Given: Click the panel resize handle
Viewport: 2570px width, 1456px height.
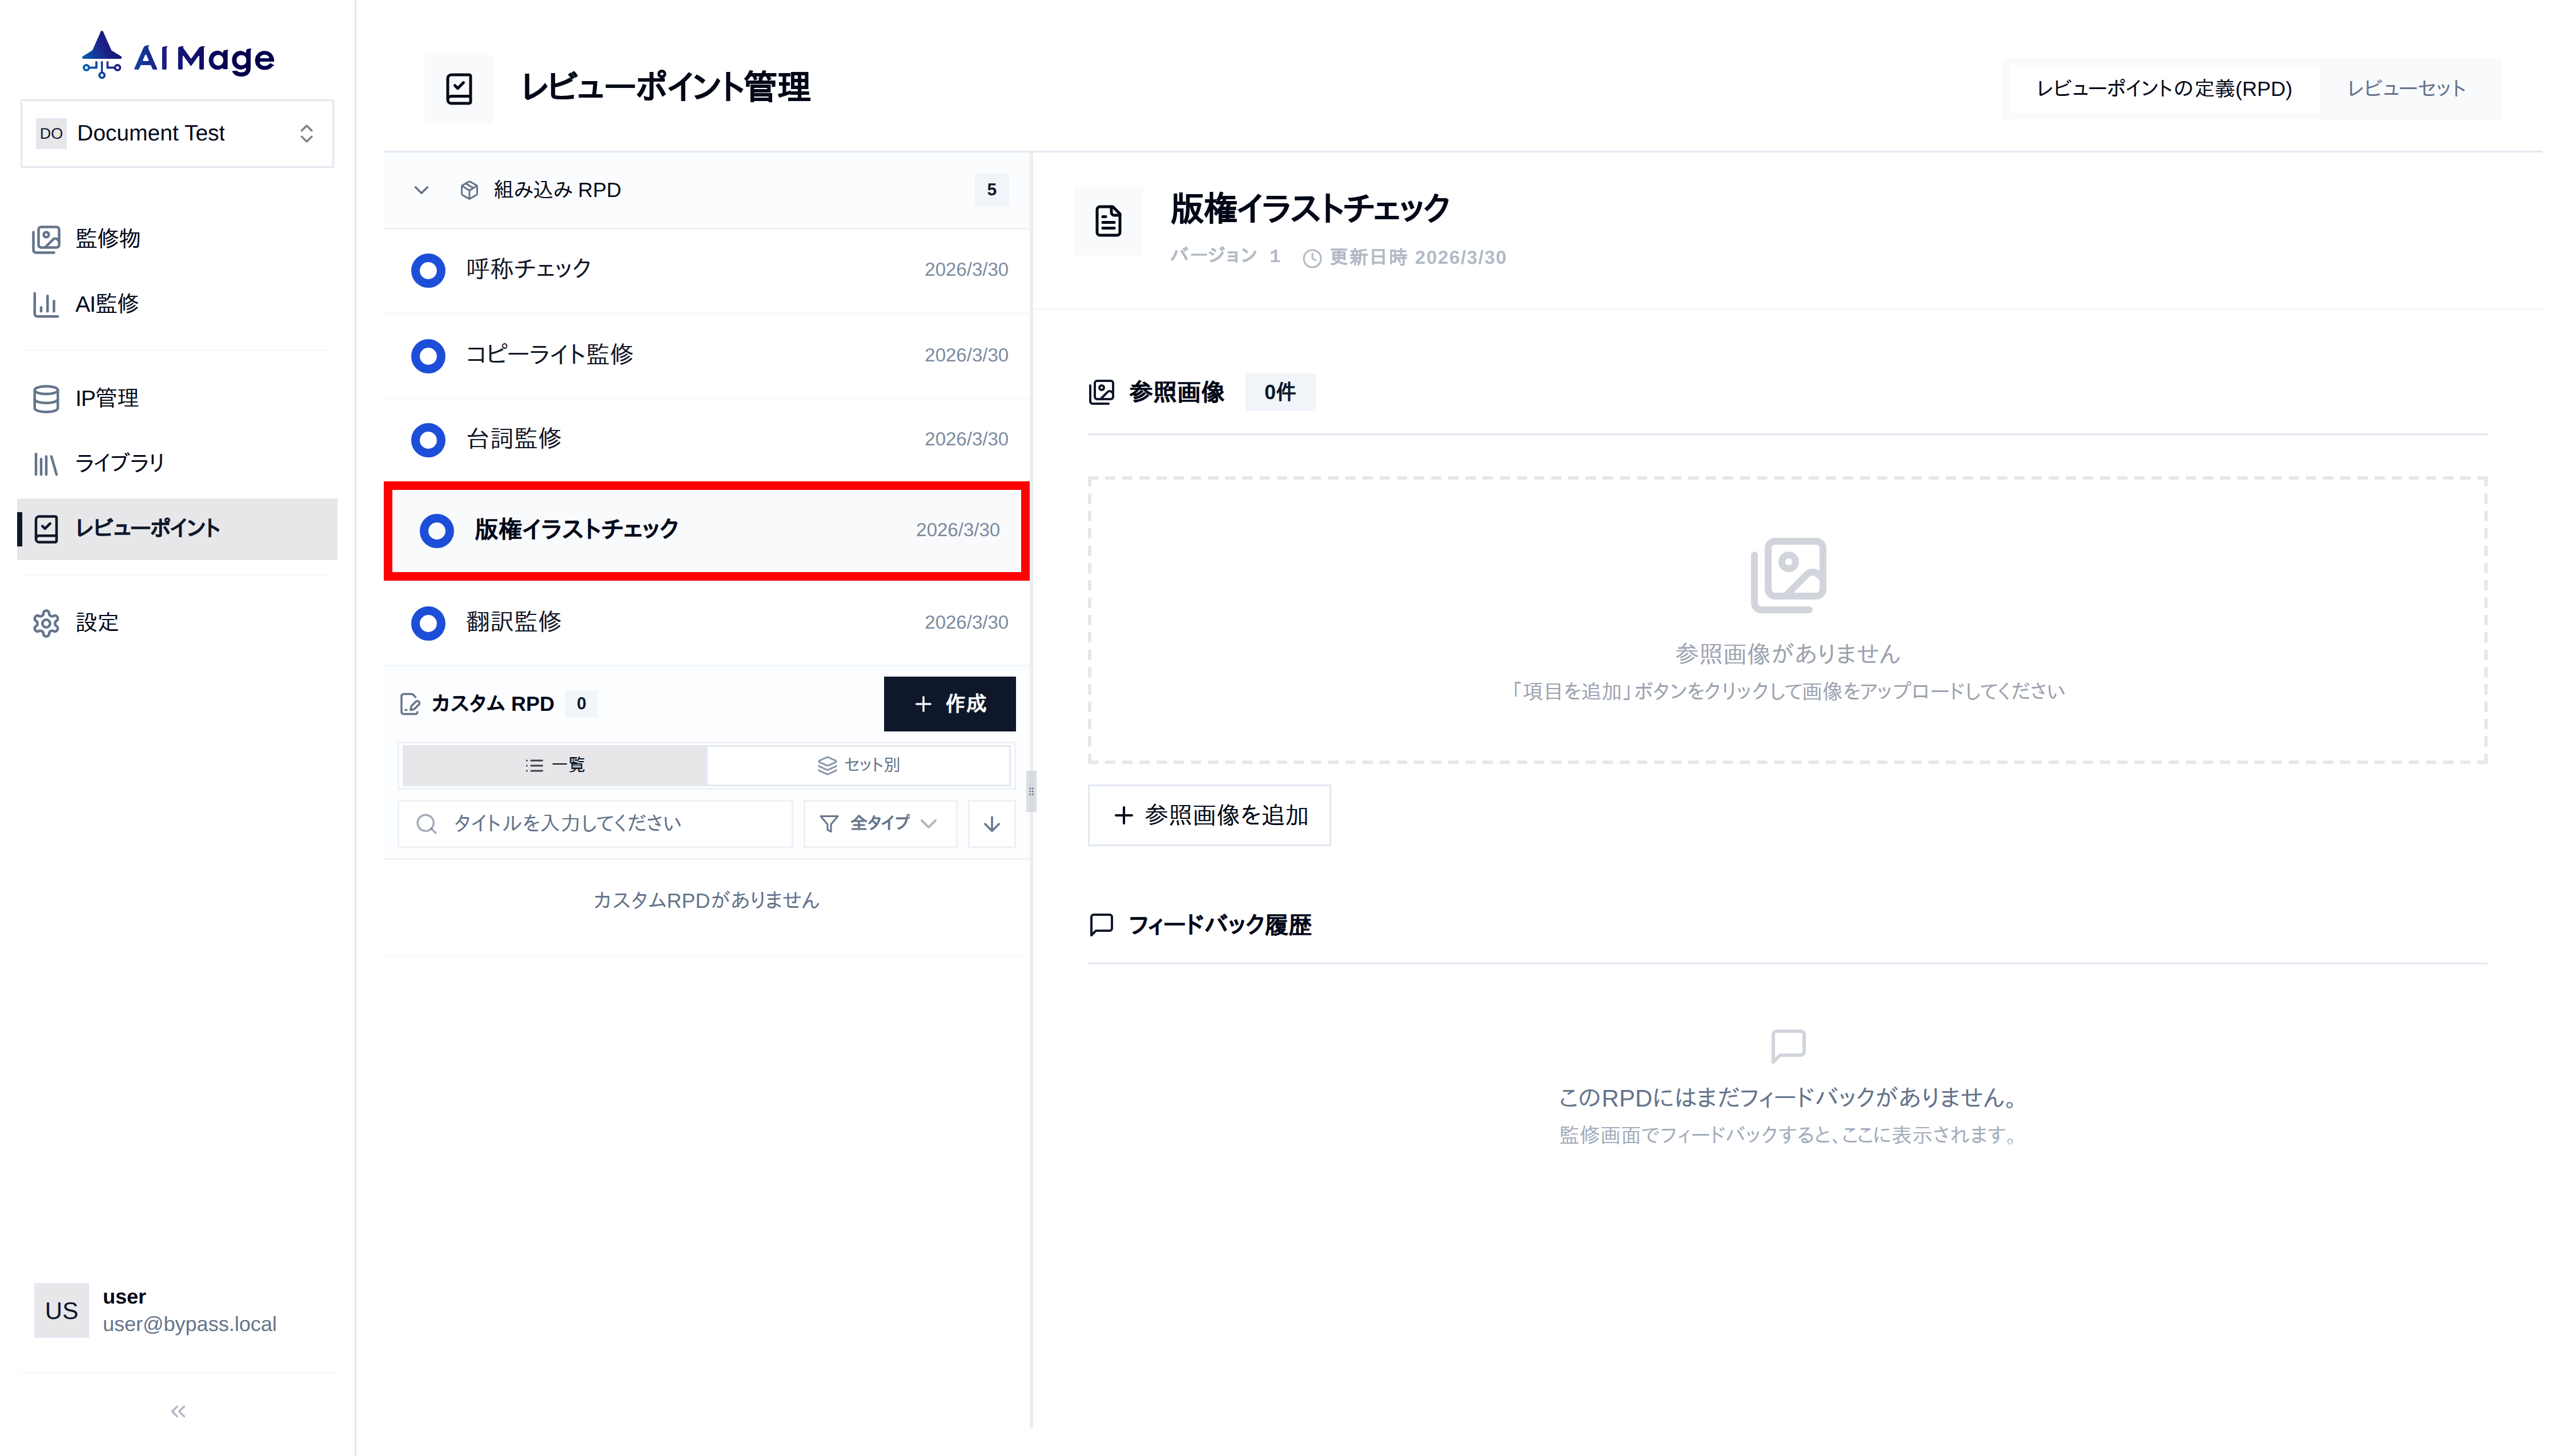Looking at the screenshot, I should [x=1031, y=791].
